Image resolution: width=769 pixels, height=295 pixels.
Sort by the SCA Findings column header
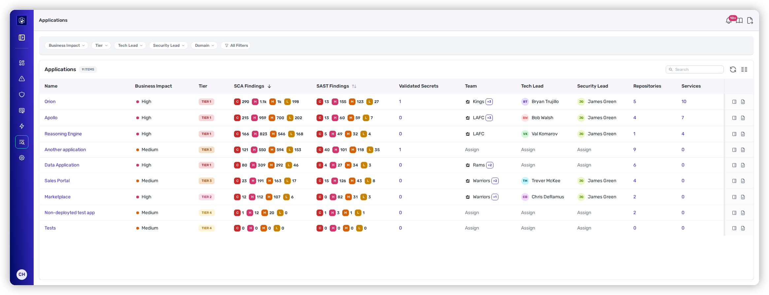(252, 86)
